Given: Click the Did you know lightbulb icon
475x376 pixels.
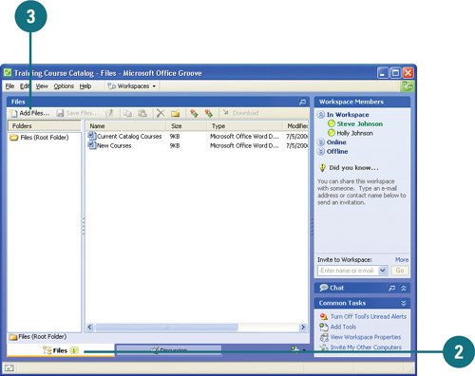Looking at the screenshot, I should (x=322, y=167).
